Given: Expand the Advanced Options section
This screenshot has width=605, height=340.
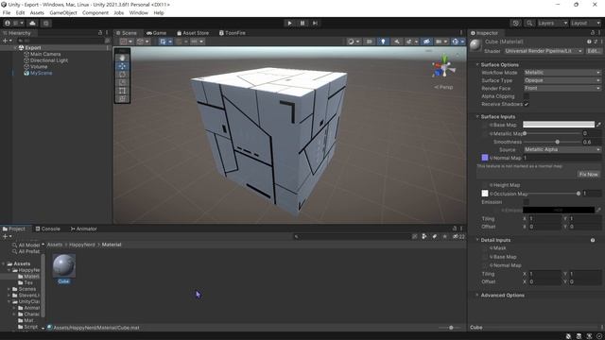Looking at the screenshot, I should pyautogui.click(x=477, y=295).
